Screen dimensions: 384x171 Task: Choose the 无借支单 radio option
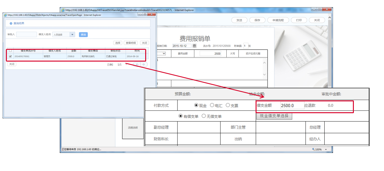point(204,116)
